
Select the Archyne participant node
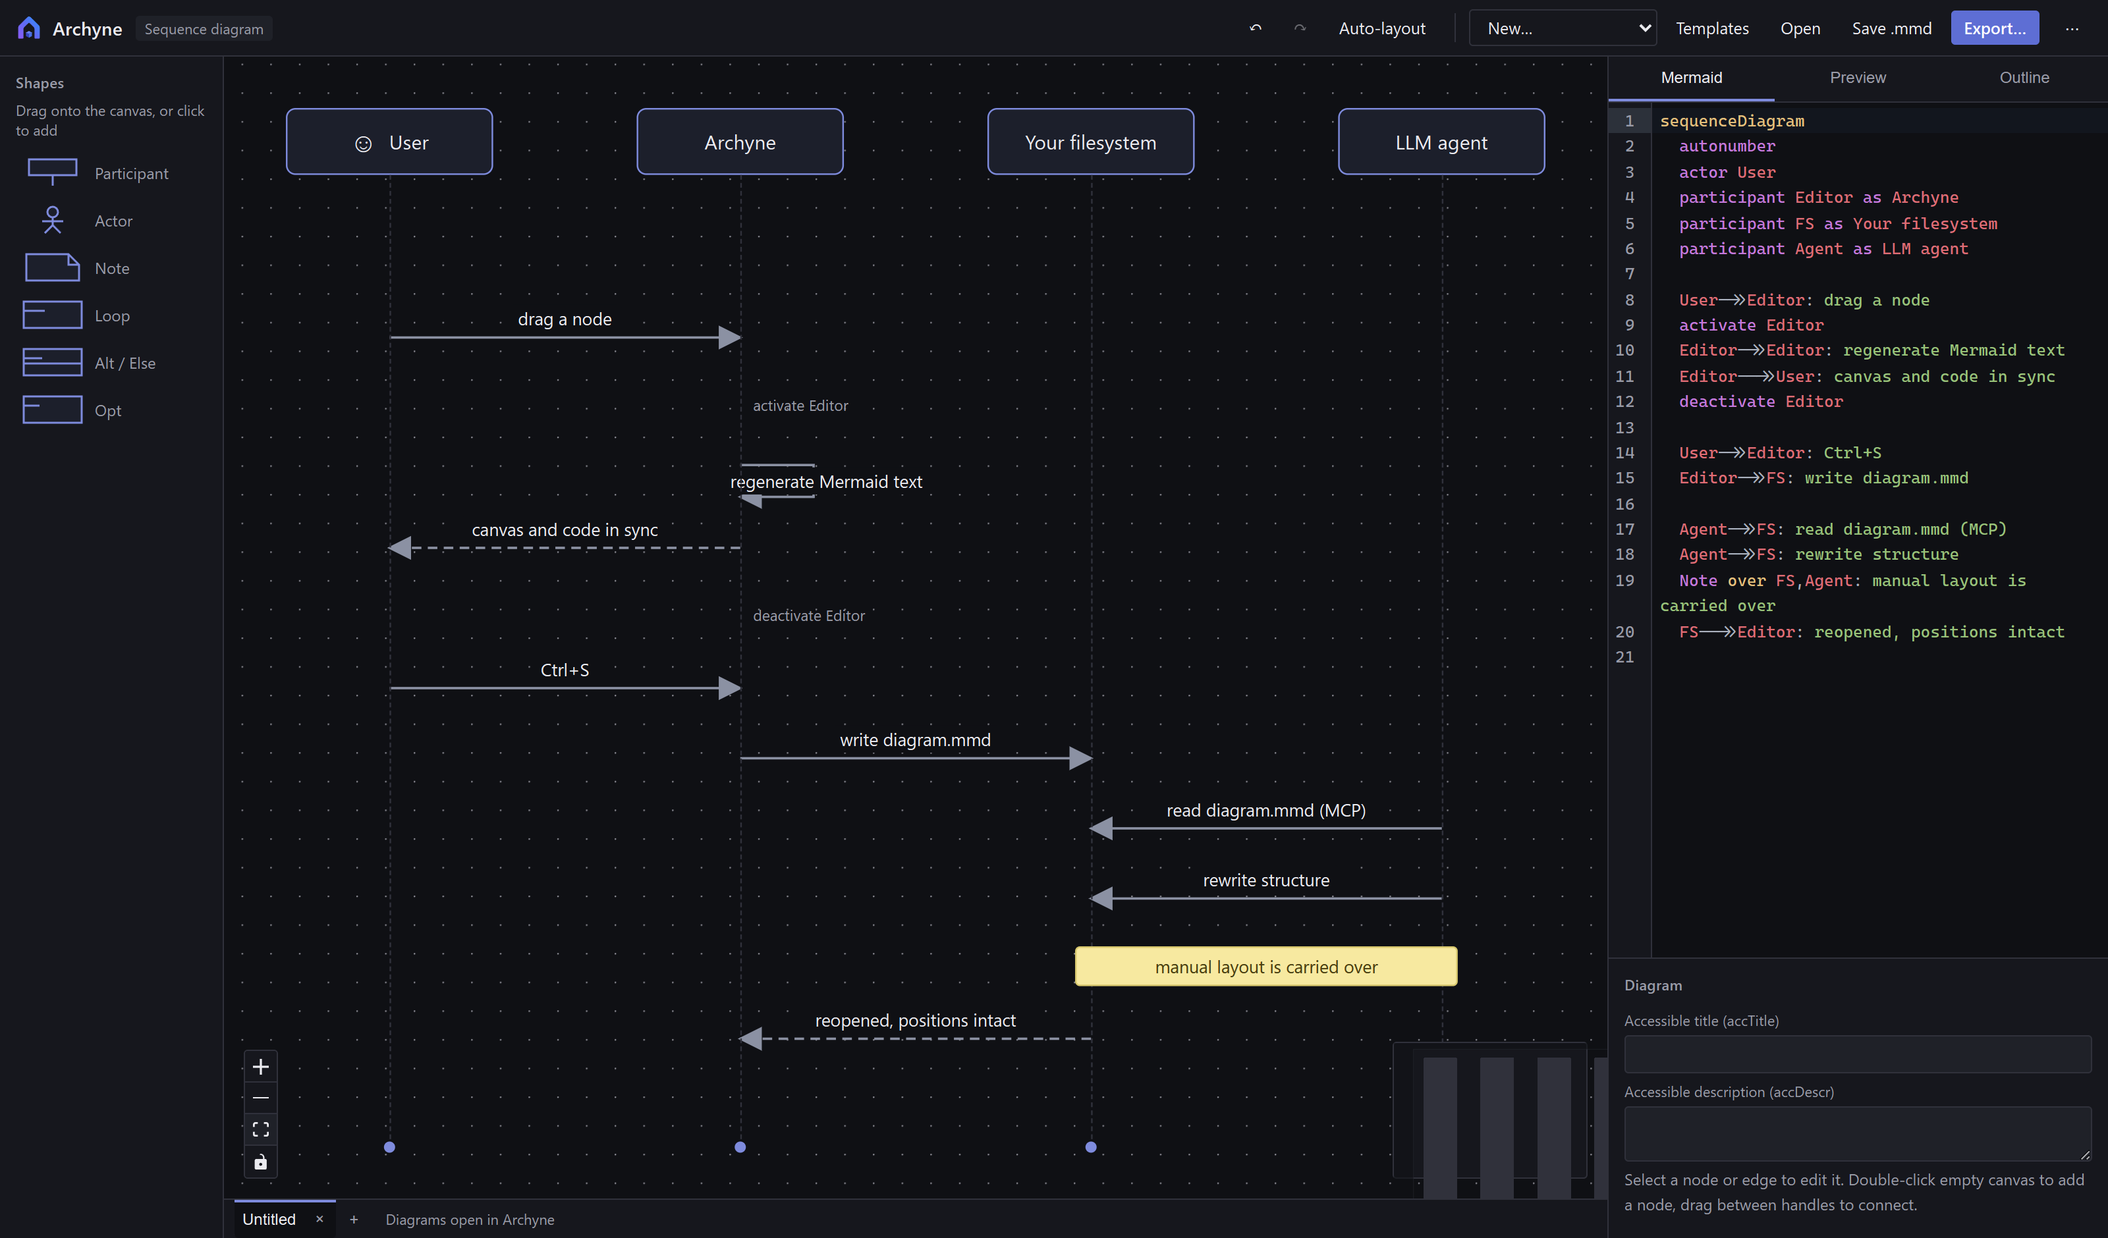point(740,142)
